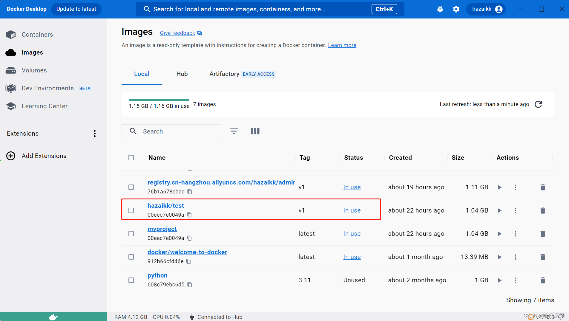Open more actions for hazaikk/test

click(x=515, y=210)
